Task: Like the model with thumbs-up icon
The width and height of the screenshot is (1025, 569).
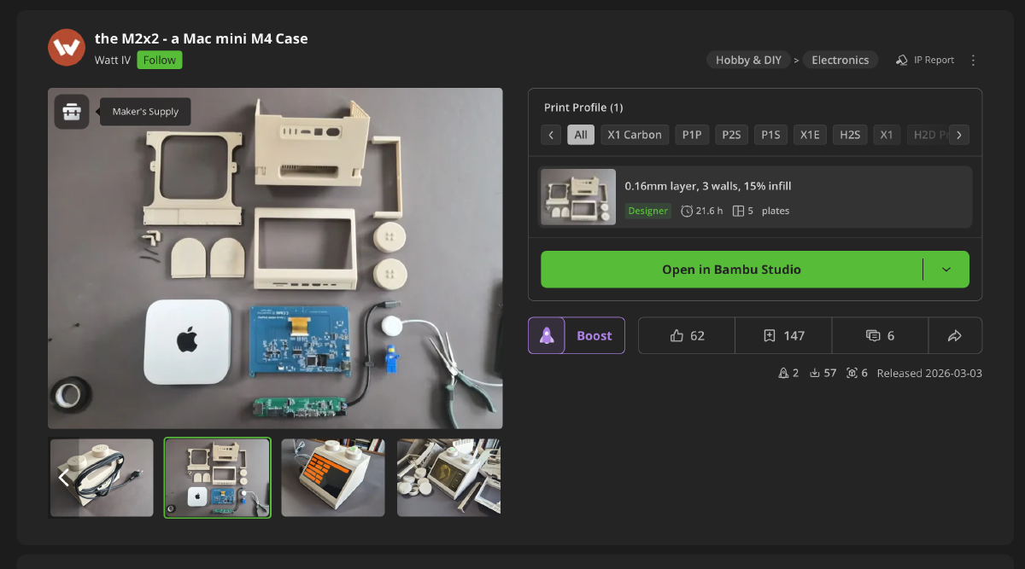Action: [687, 335]
